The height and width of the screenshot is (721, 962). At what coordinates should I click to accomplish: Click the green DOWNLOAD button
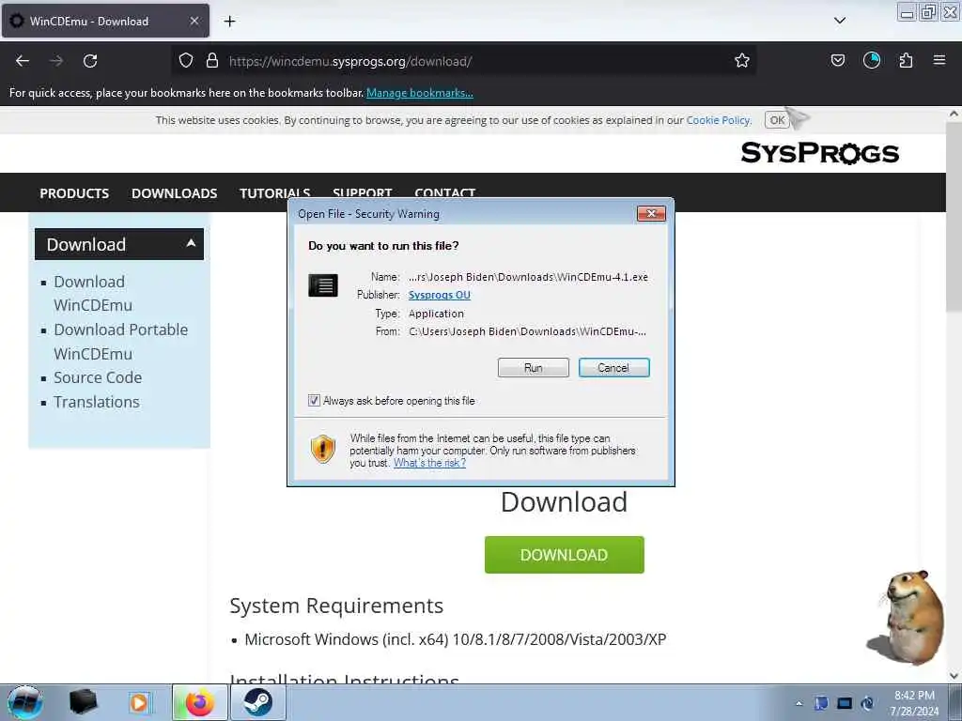coord(565,555)
